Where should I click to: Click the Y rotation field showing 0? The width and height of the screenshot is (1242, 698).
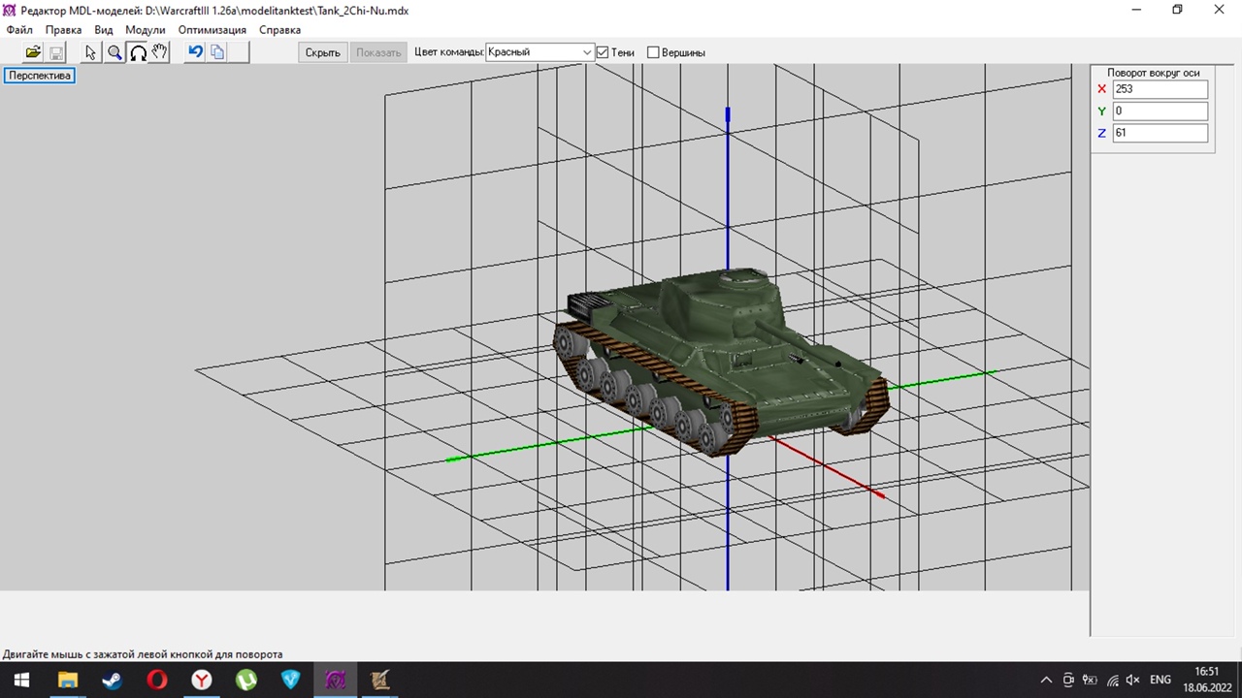[x=1160, y=111]
